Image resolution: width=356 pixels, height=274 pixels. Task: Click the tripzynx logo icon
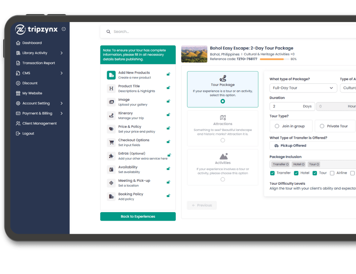click(20, 30)
